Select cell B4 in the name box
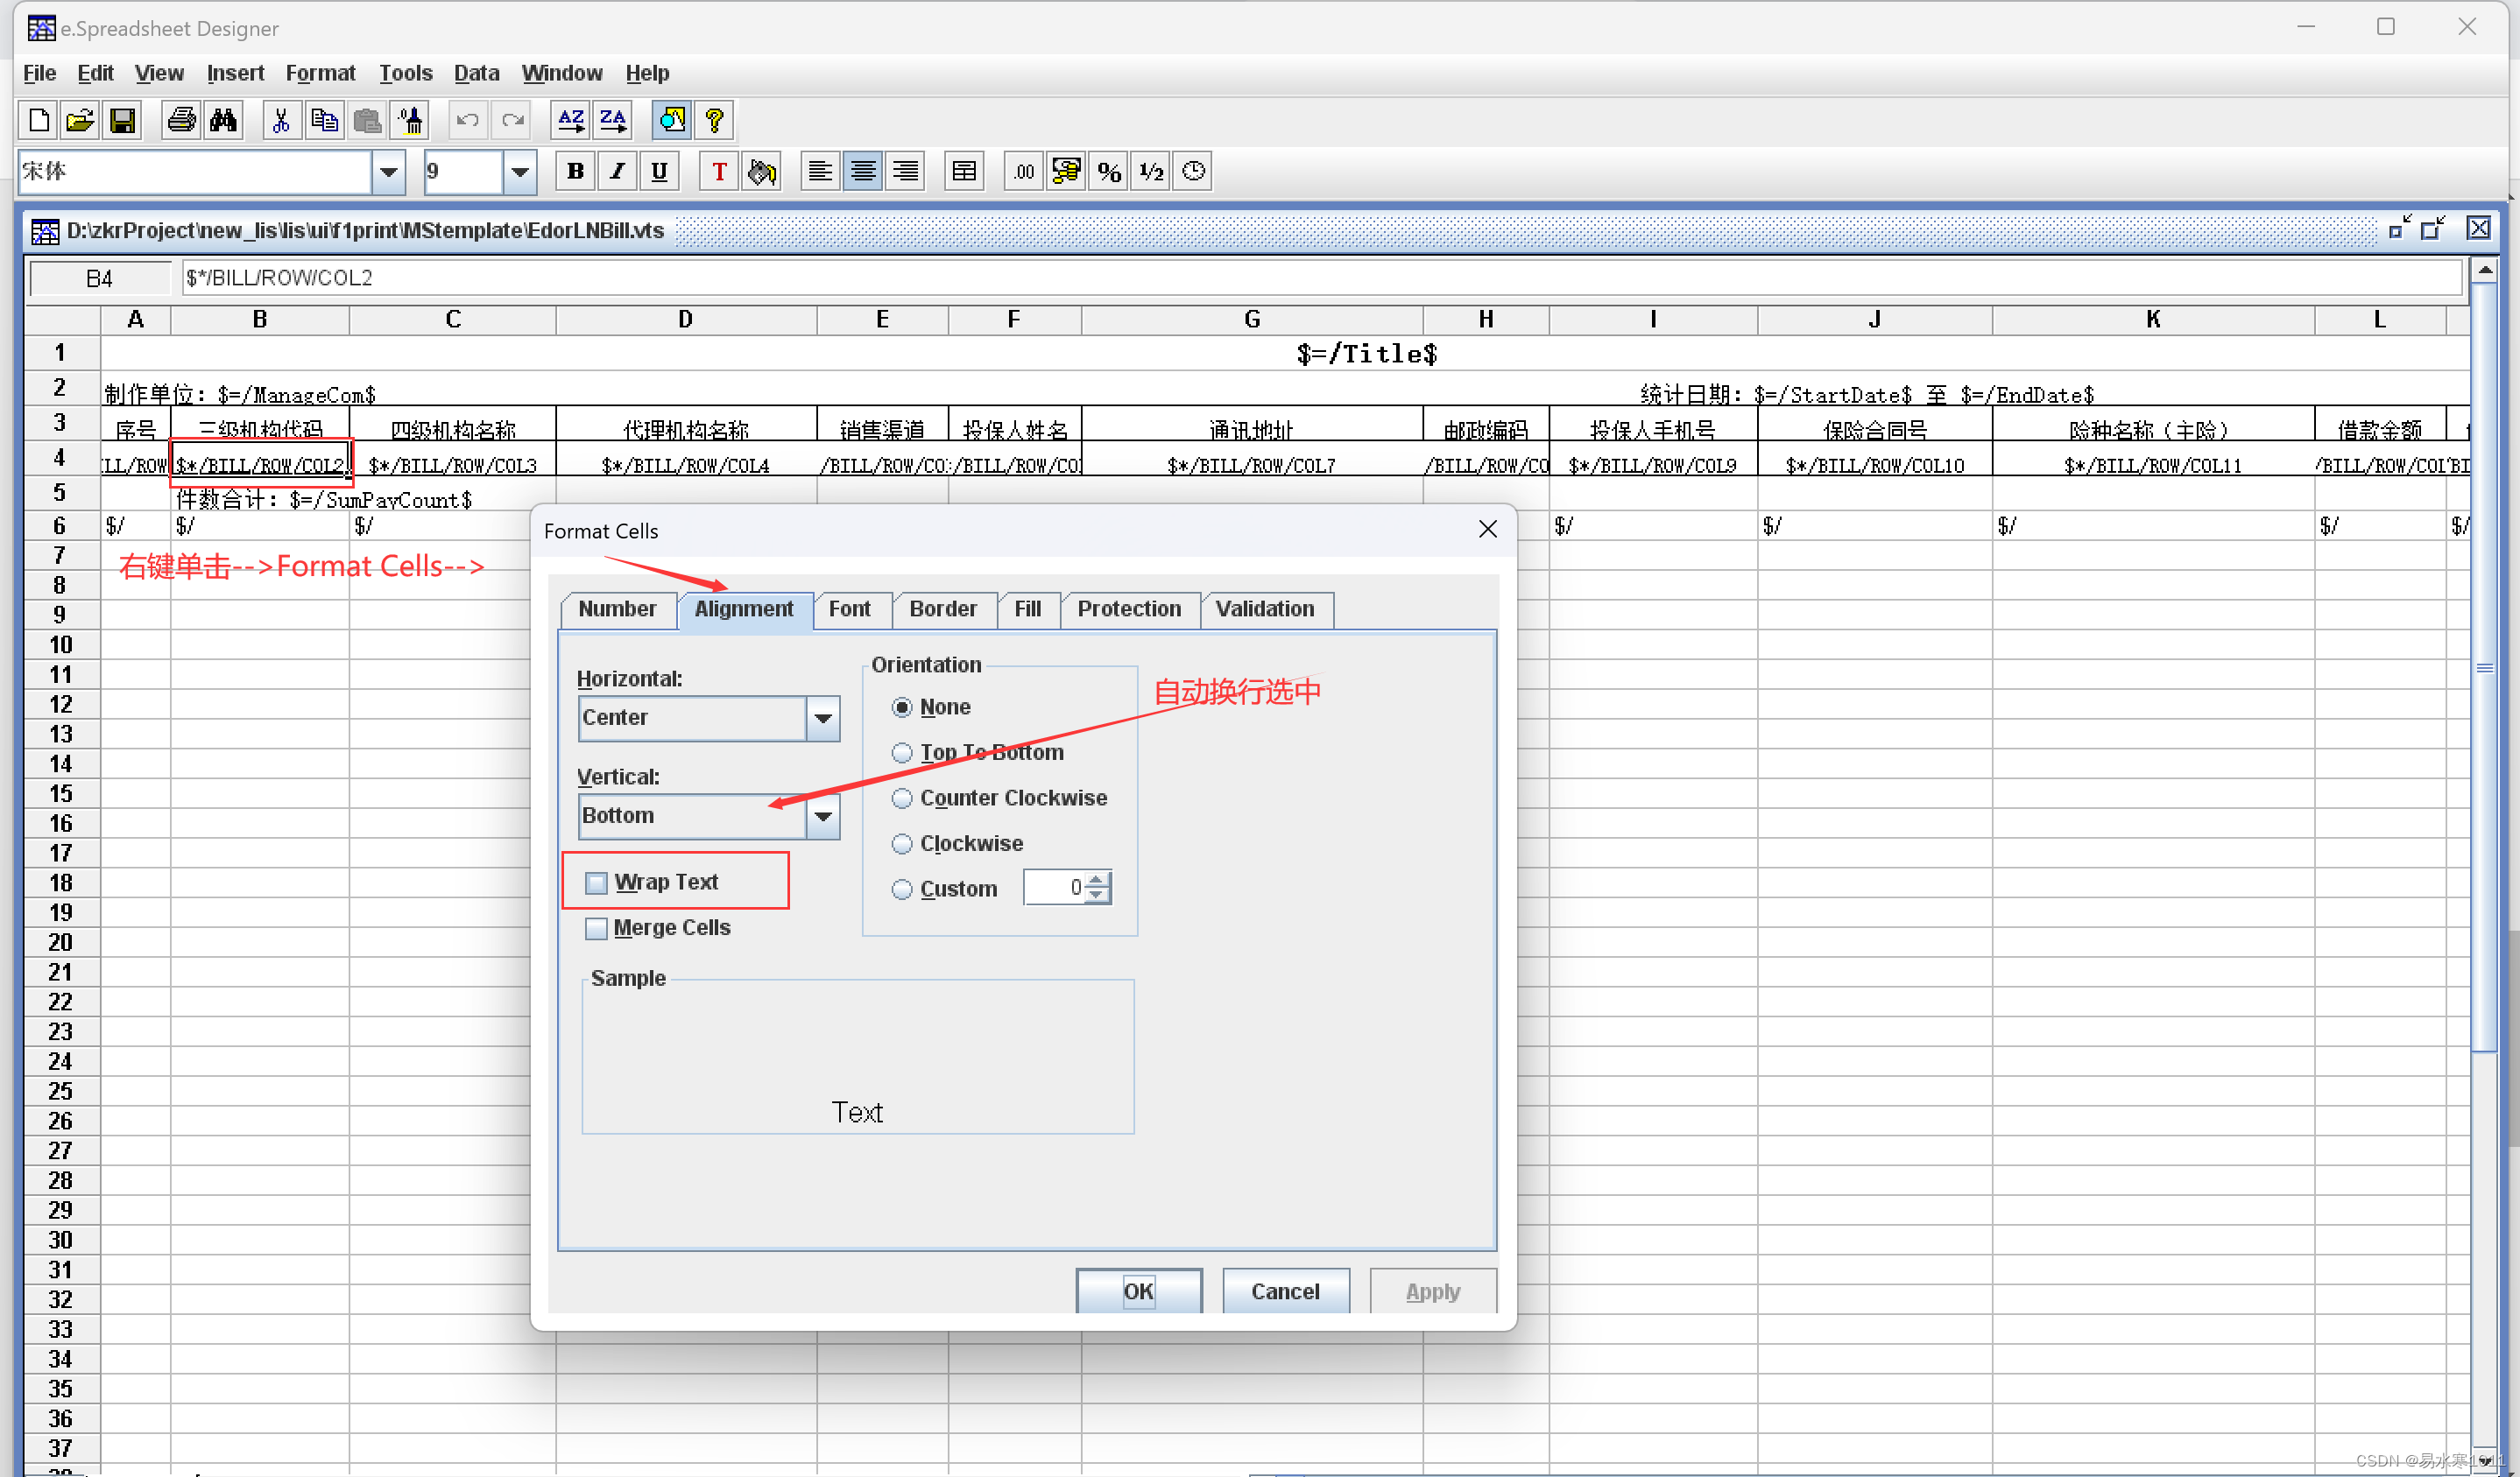 [100, 278]
